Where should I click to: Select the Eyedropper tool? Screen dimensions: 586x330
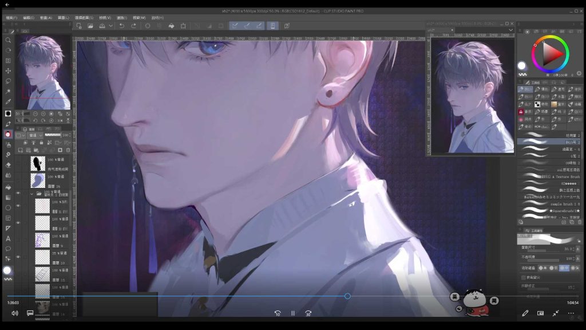click(8, 101)
